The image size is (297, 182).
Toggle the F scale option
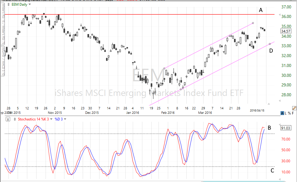click(293, 113)
